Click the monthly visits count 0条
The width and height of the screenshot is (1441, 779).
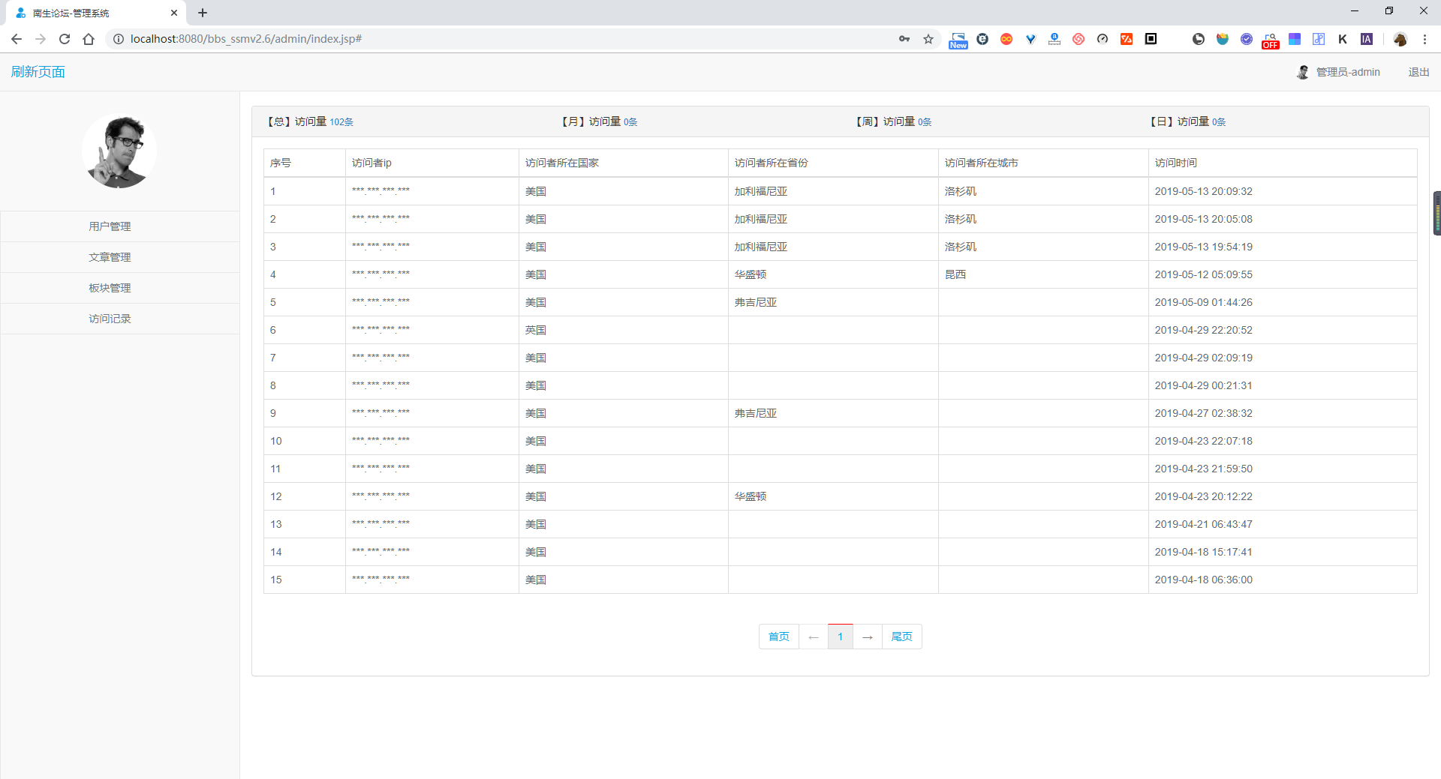[x=630, y=122]
